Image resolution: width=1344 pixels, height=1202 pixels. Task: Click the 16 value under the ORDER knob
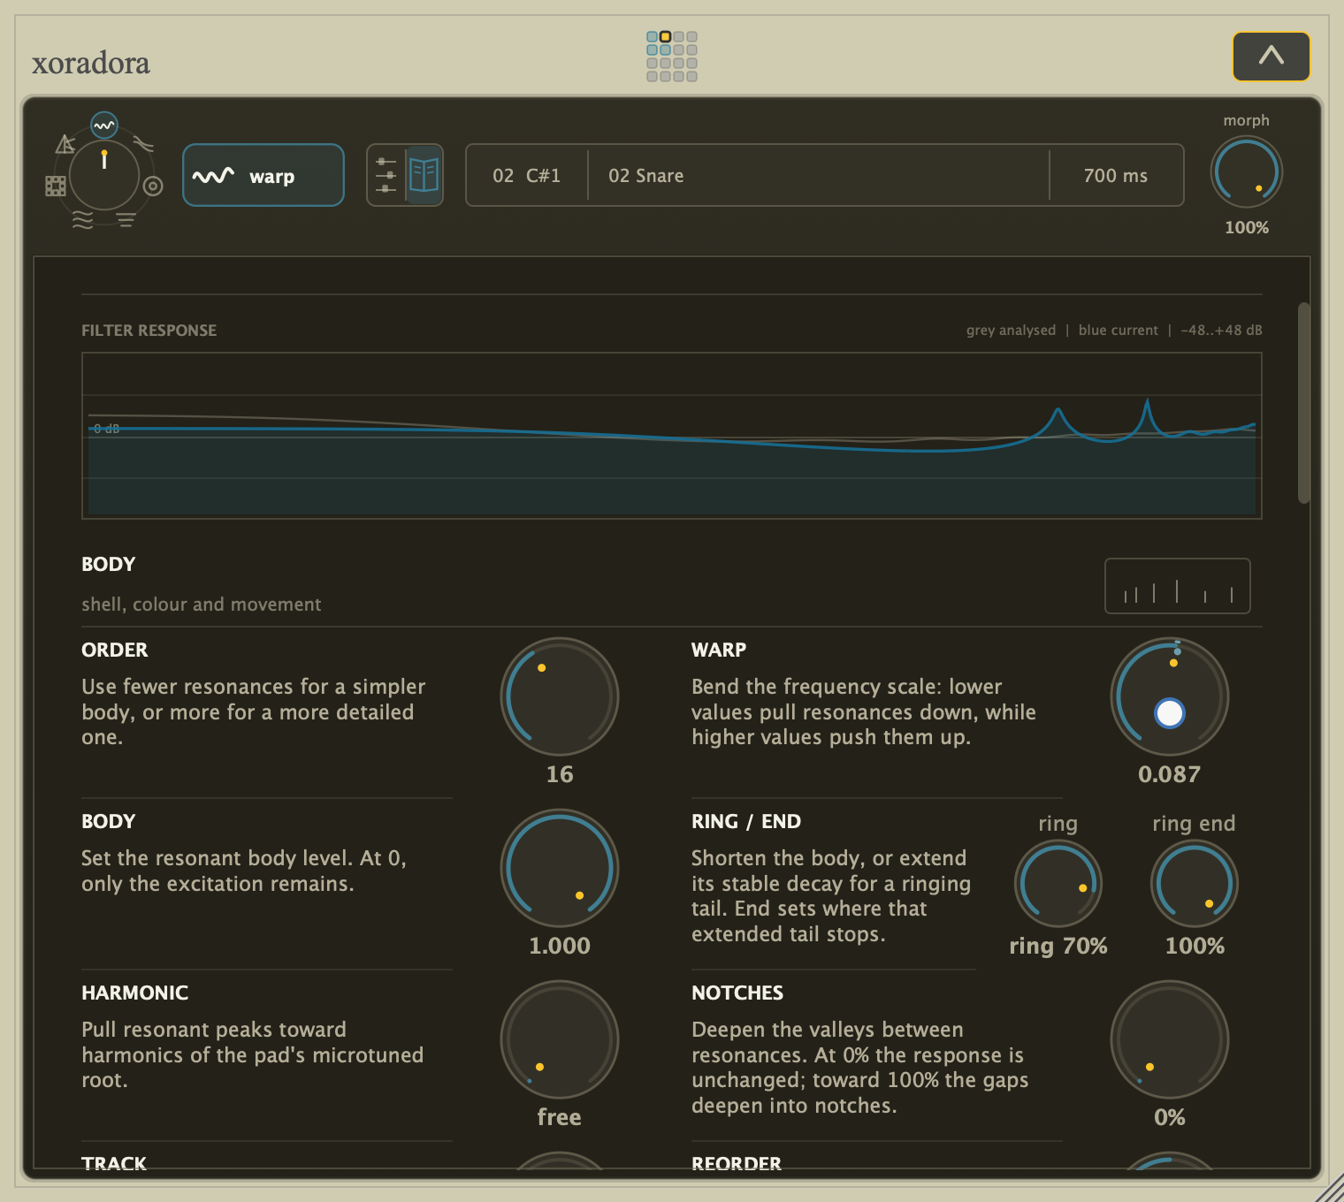click(x=560, y=774)
